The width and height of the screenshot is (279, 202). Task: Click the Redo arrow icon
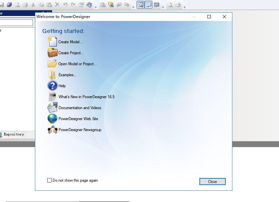click(x=73, y=4)
